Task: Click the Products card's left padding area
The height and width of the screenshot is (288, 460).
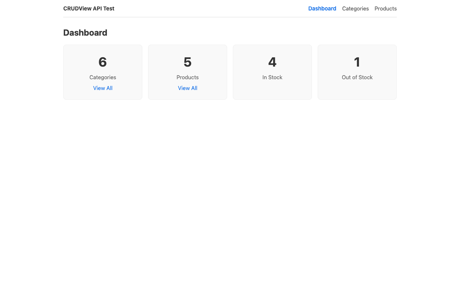Action: tap(154, 72)
